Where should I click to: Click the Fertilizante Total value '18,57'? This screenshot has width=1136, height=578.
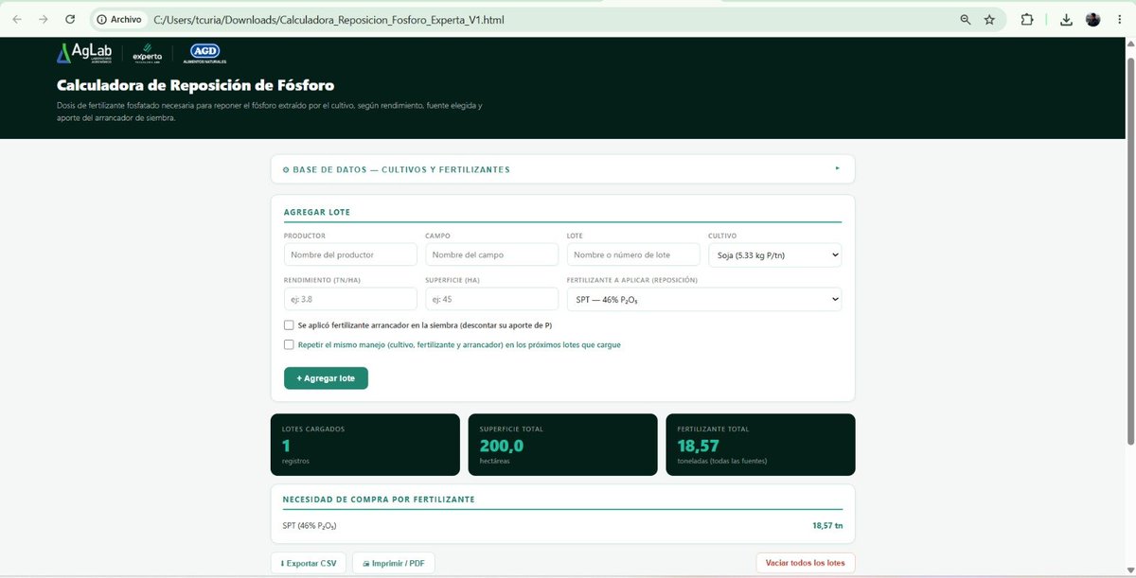pyautogui.click(x=699, y=446)
